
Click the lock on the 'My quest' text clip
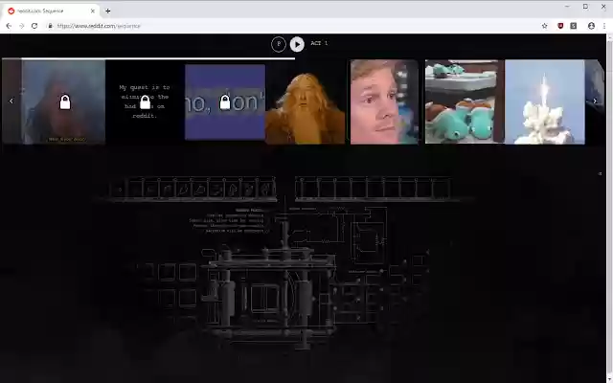[x=145, y=102]
